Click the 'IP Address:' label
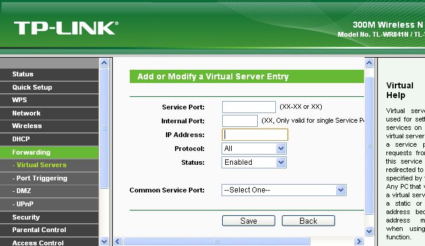The width and height of the screenshot is (425, 246). (x=185, y=135)
